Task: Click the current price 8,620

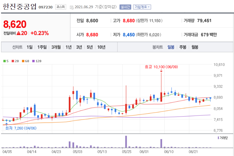Action: [15, 24]
